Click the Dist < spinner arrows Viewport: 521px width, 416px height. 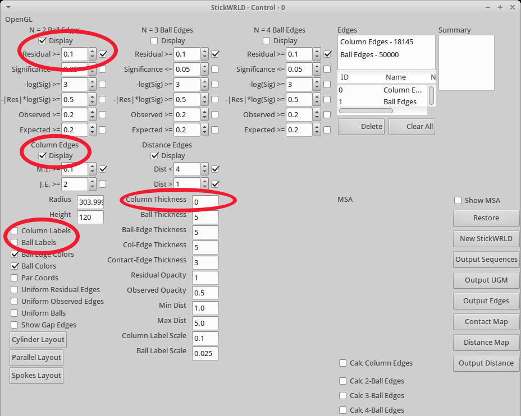pos(205,169)
